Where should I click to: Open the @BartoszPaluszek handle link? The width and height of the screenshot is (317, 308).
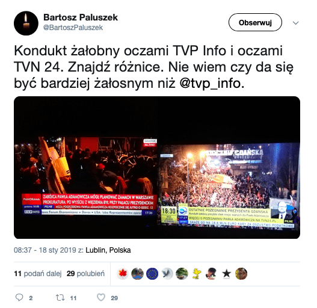point(73,28)
